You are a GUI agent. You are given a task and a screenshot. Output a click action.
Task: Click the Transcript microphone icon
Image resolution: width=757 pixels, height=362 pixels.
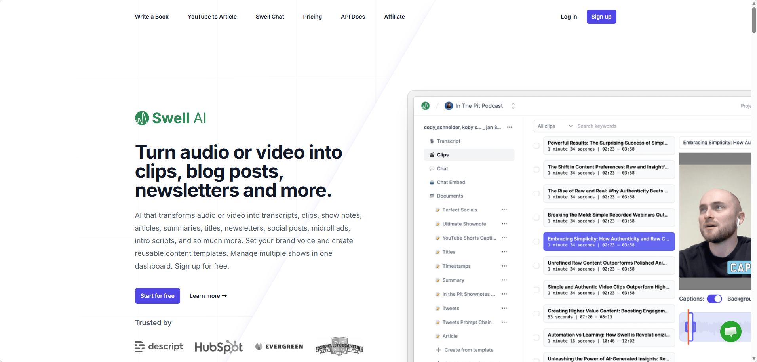point(432,141)
